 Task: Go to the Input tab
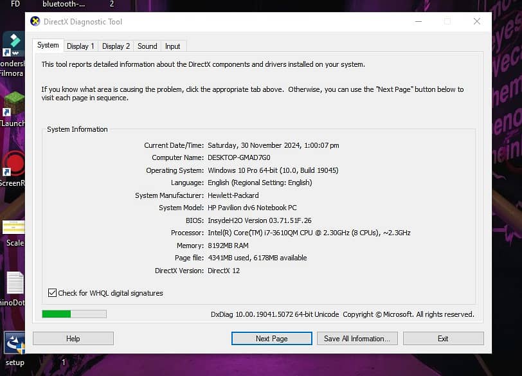172,46
